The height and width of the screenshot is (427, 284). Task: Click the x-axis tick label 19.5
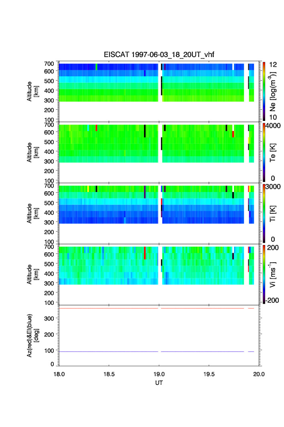pyautogui.click(x=209, y=374)
